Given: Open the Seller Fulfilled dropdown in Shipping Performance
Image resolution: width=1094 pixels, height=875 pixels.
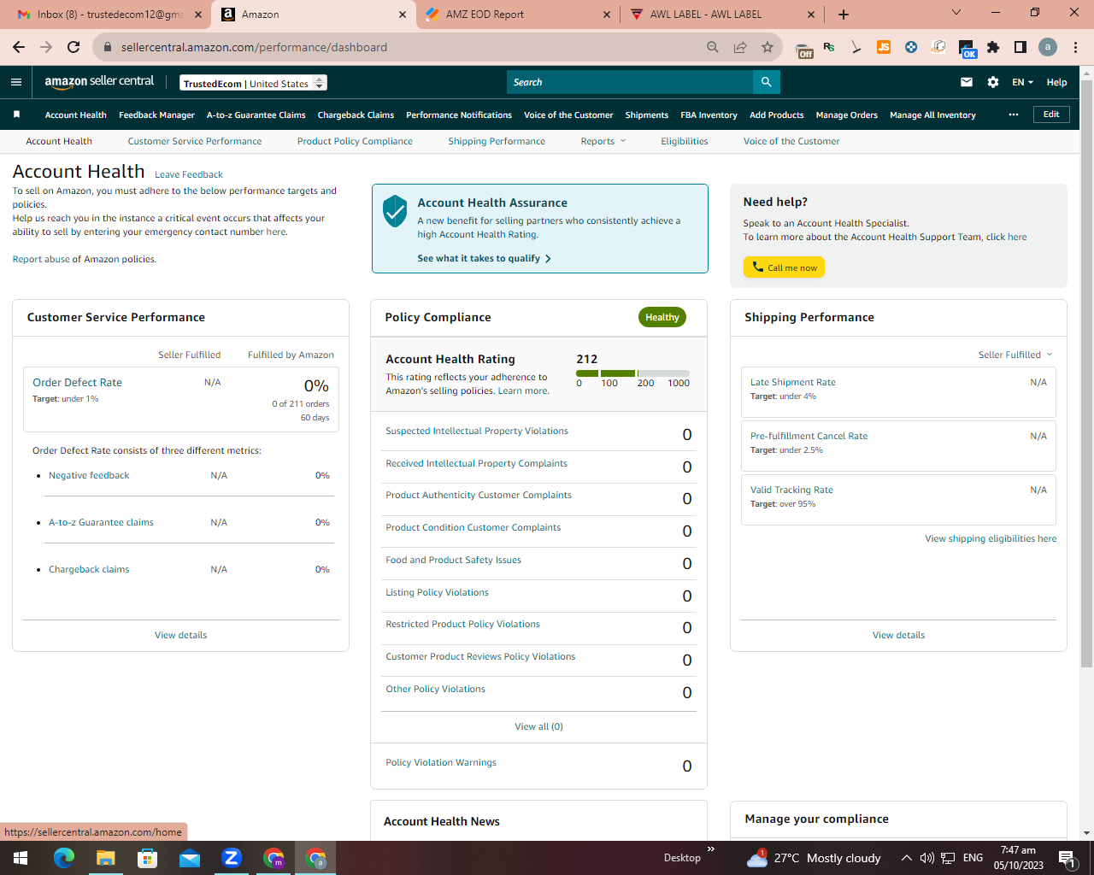Looking at the screenshot, I should pyautogui.click(x=1015, y=355).
